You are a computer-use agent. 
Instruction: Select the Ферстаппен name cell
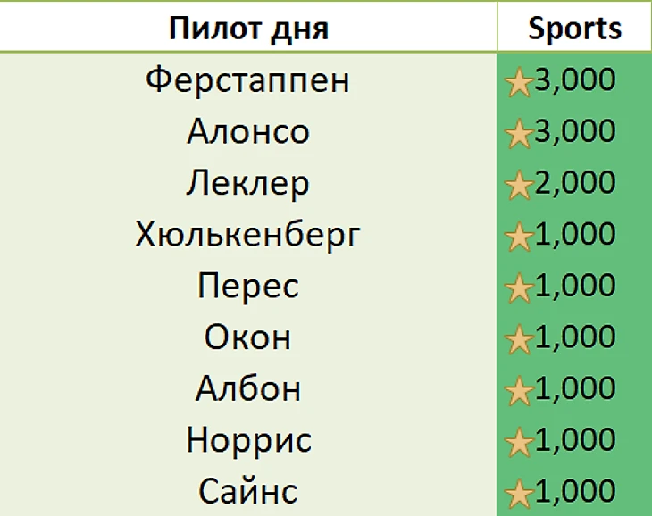[x=248, y=81]
